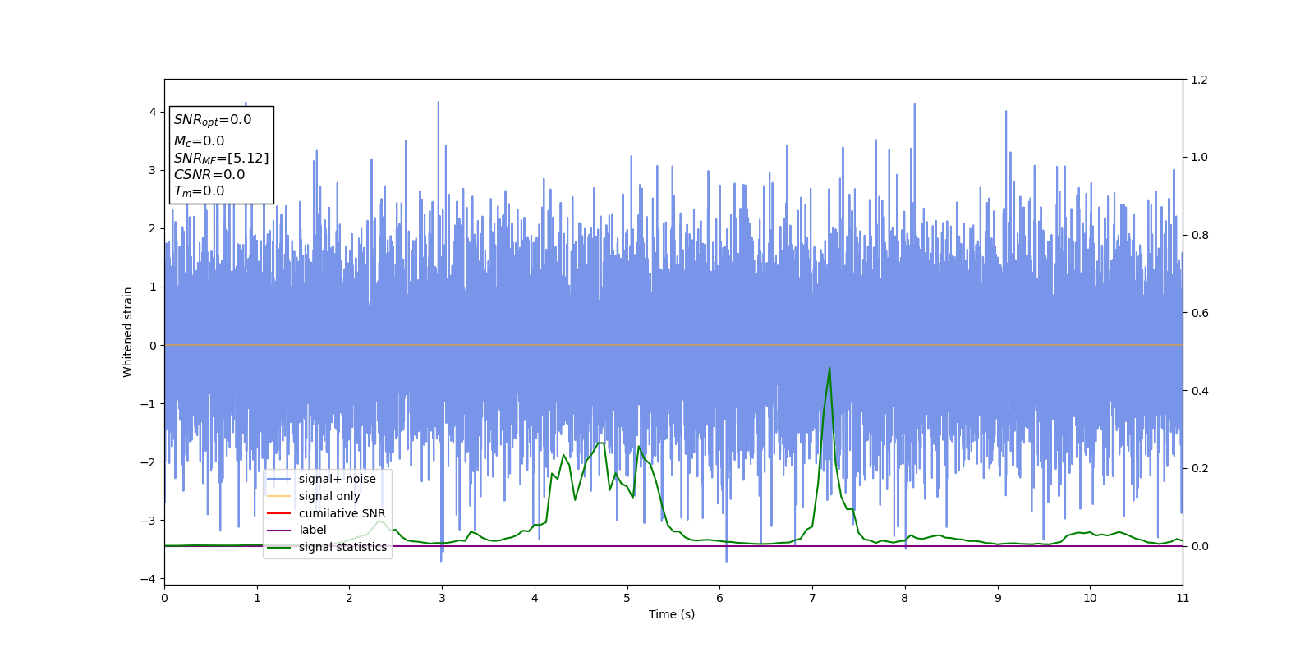Screen dimensions: 1314x657
Task: Click left y-axis tick label −4
Action: tap(148, 579)
